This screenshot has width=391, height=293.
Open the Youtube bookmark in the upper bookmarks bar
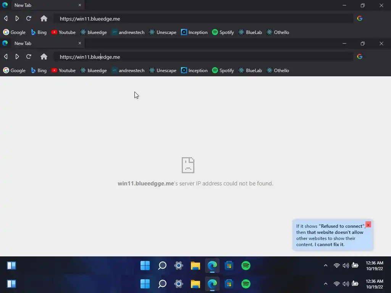click(x=63, y=32)
